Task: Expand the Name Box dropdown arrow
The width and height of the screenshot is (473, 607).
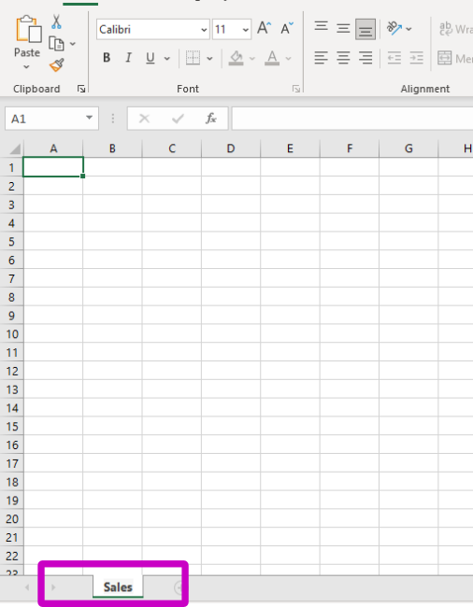Action: pos(89,118)
